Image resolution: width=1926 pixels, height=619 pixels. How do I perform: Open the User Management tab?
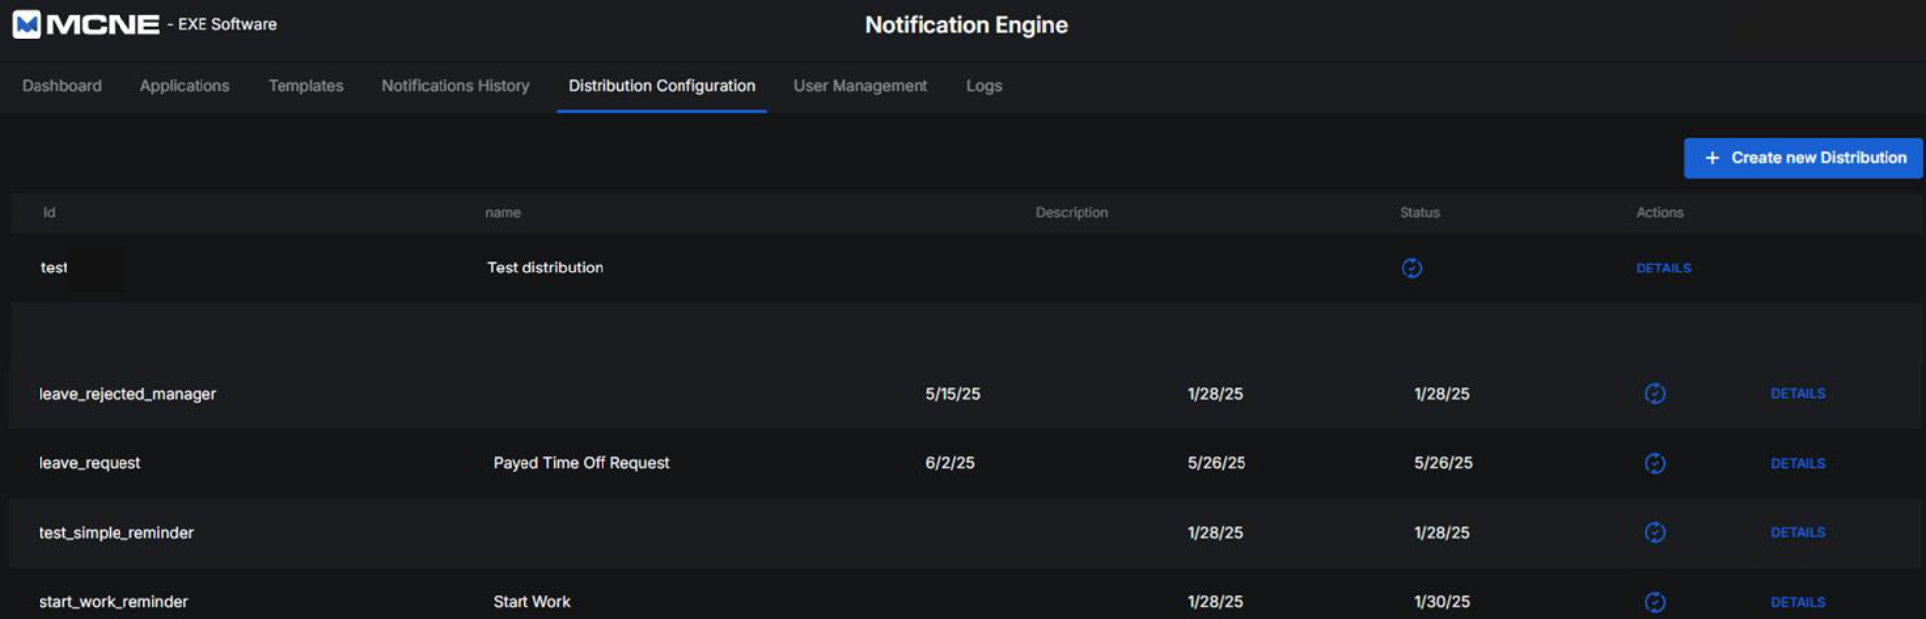pyautogui.click(x=860, y=86)
